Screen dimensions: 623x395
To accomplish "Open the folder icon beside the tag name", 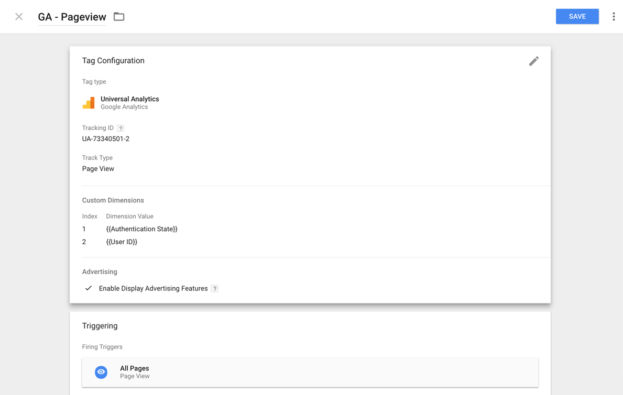I will (x=118, y=16).
